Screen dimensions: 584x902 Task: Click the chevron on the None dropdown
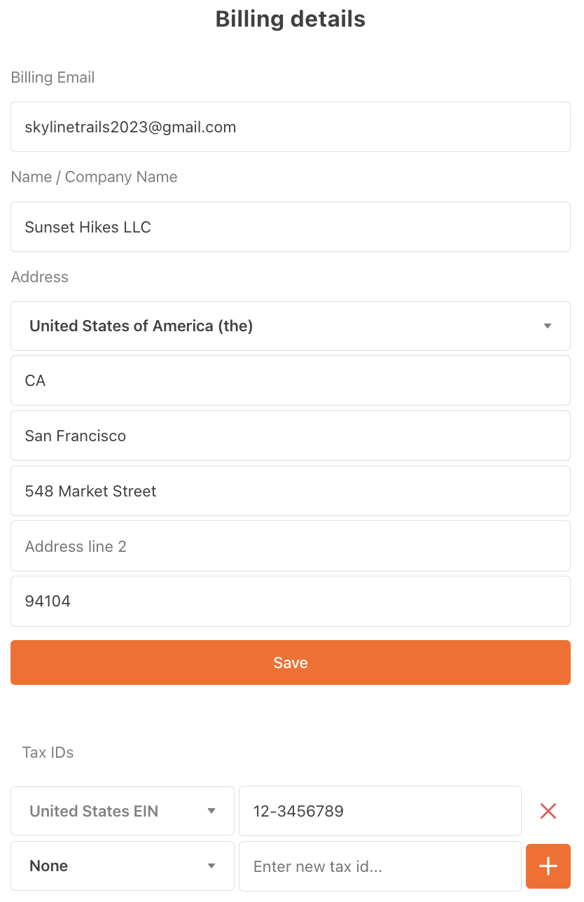[211, 866]
